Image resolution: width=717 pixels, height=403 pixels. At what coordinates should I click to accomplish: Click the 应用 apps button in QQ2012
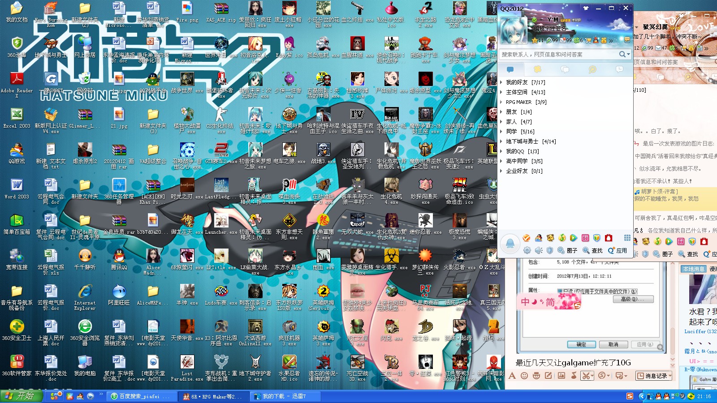pos(617,250)
